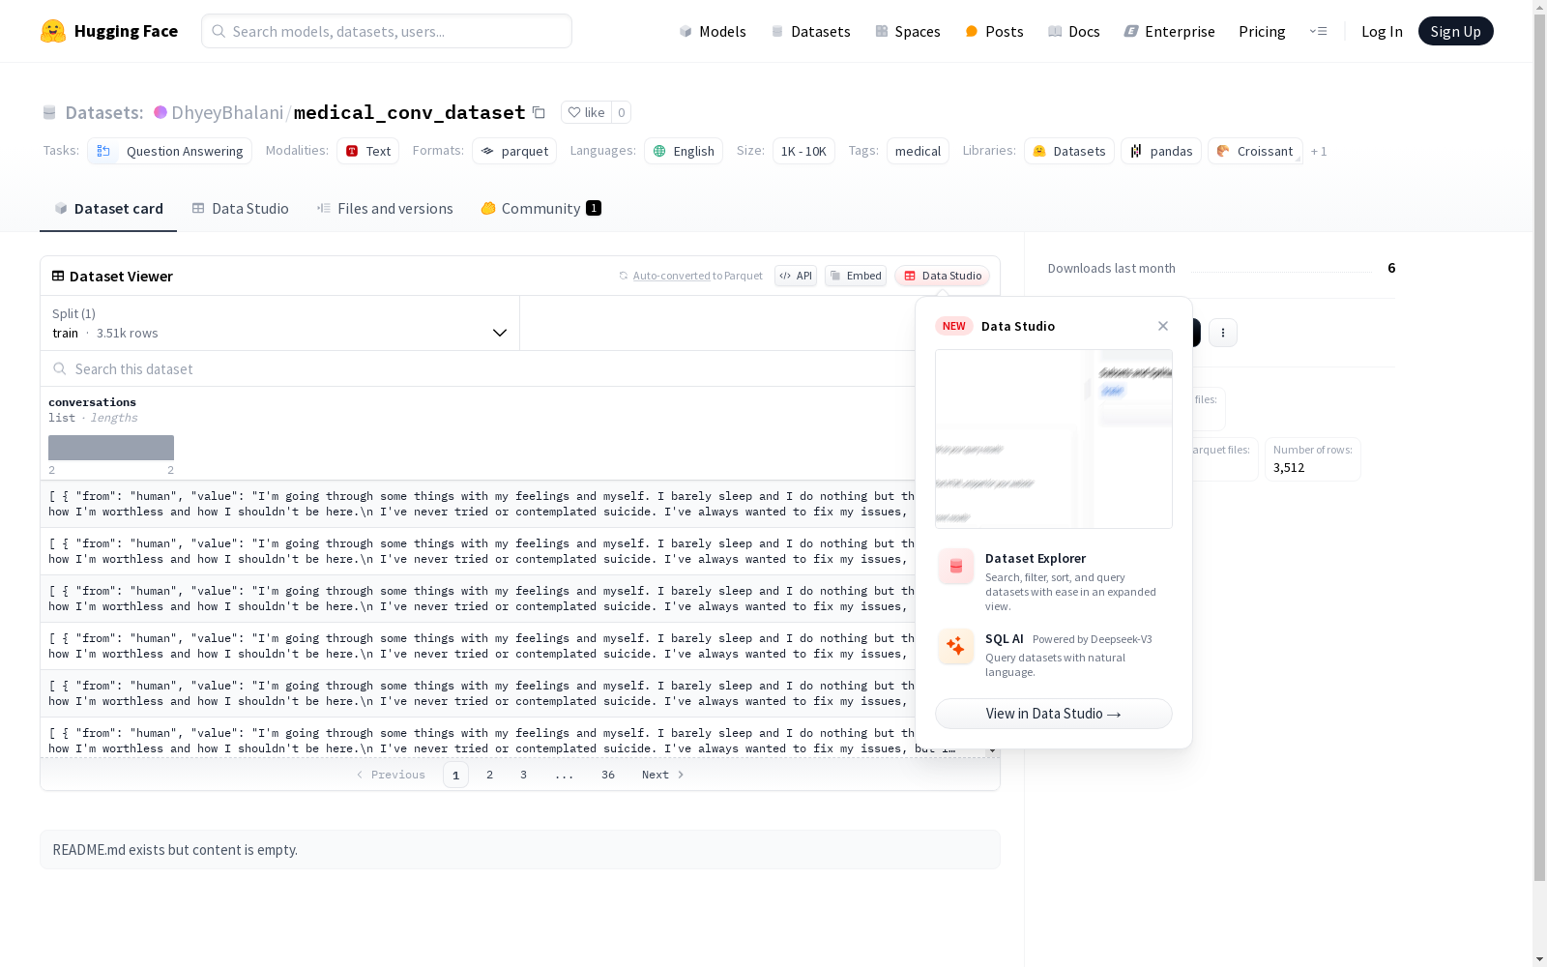
Task: Go to page 1
Action: (455, 775)
